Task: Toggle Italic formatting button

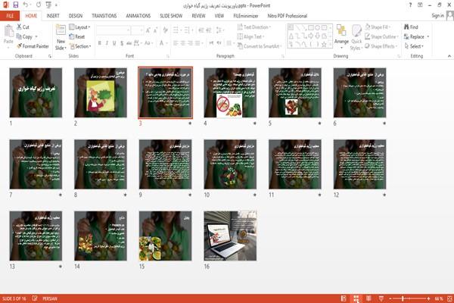Action: tap(107, 43)
